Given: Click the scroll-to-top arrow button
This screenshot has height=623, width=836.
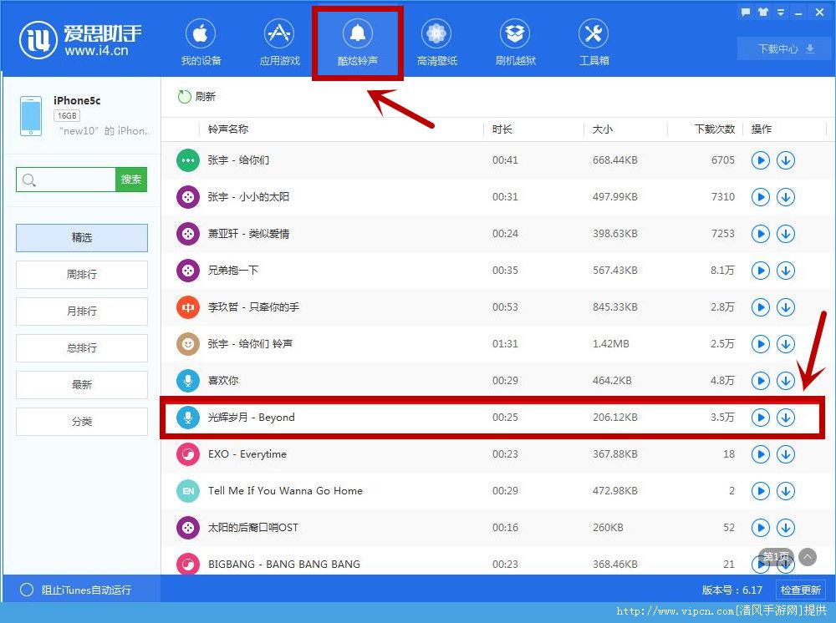Looking at the screenshot, I should [x=808, y=557].
